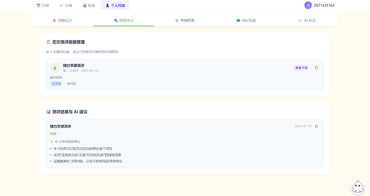Click the 中间型 result label

(x=71, y=84)
